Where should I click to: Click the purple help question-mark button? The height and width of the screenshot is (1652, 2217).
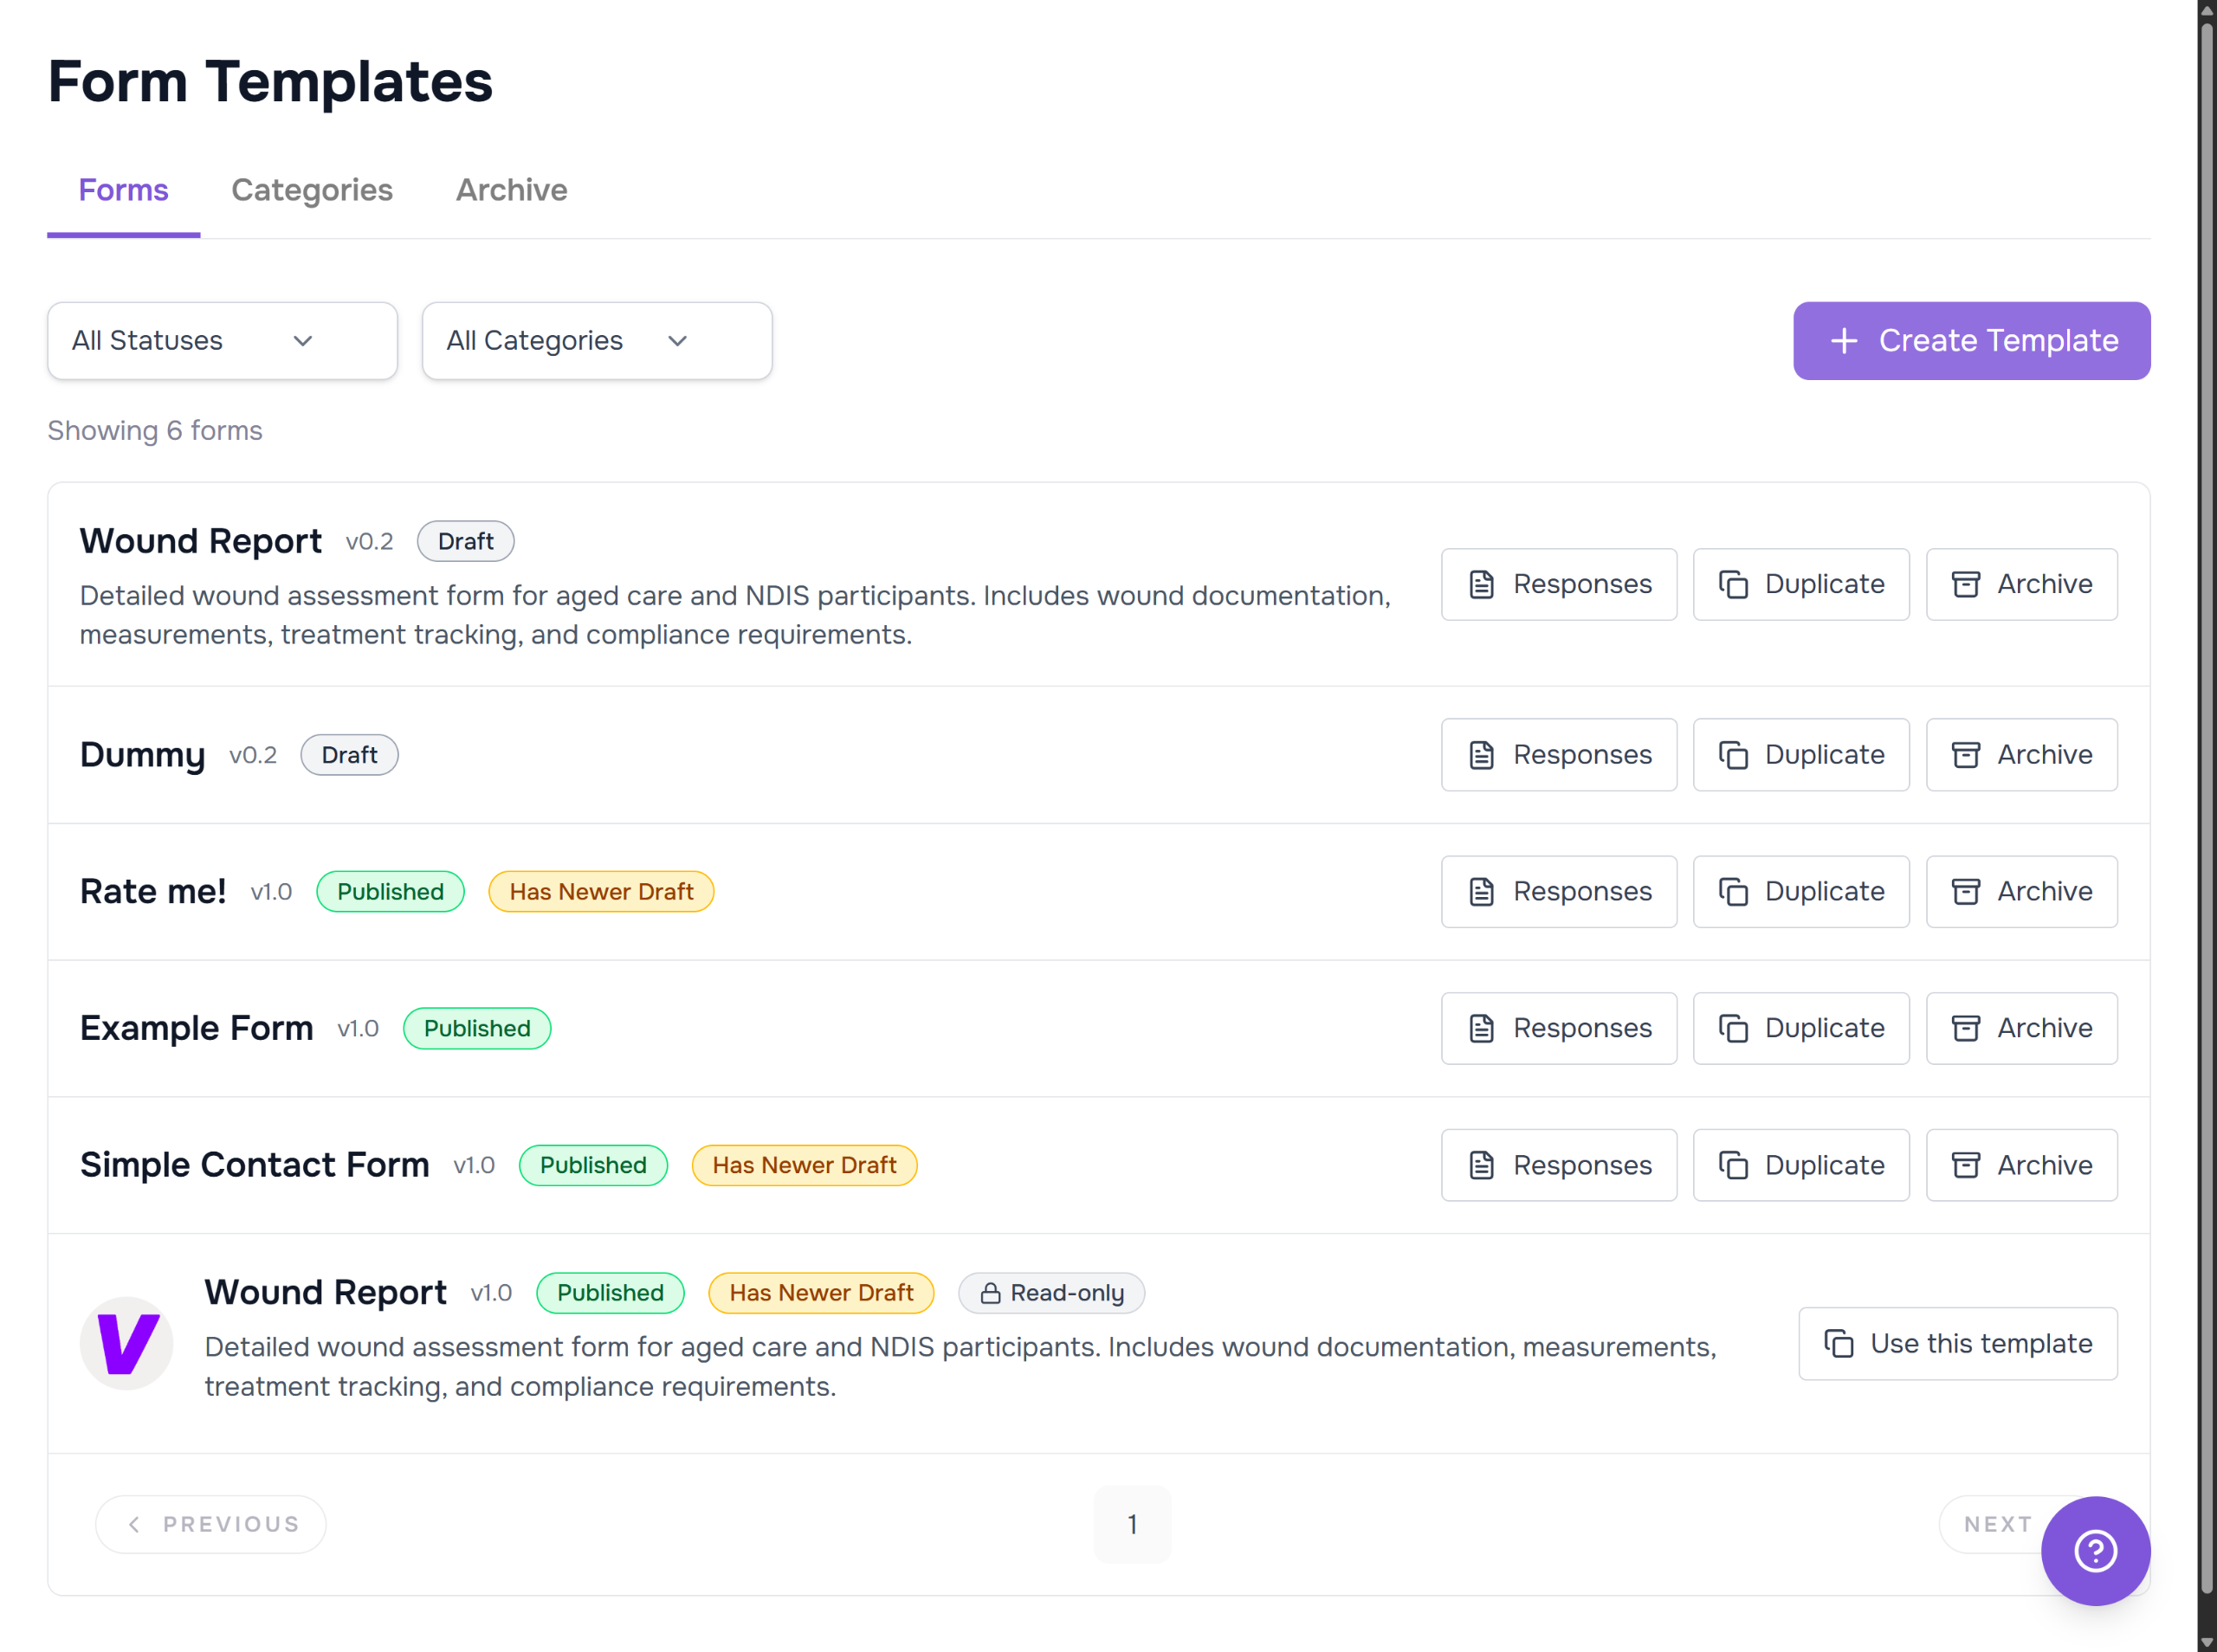(2094, 1550)
